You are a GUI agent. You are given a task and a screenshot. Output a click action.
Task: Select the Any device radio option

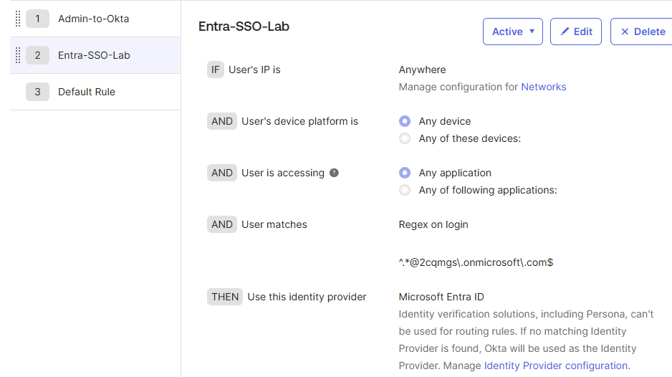[x=405, y=121]
